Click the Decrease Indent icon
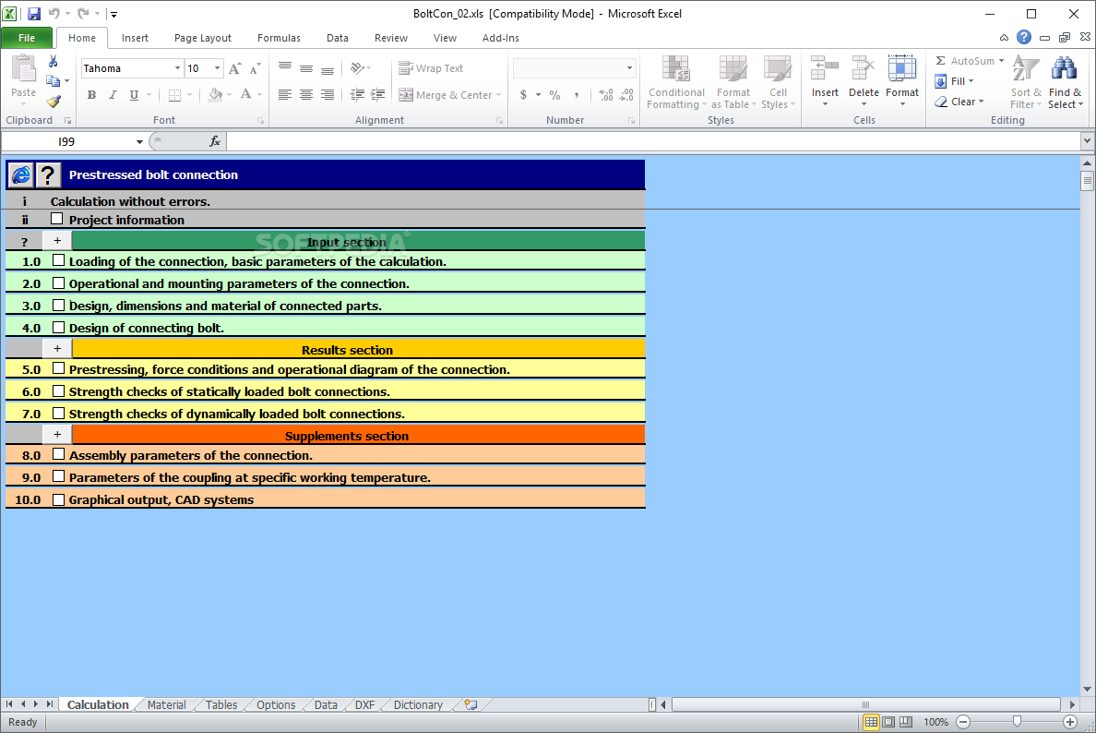The height and width of the screenshot is (733, 1096). point(357,95)
